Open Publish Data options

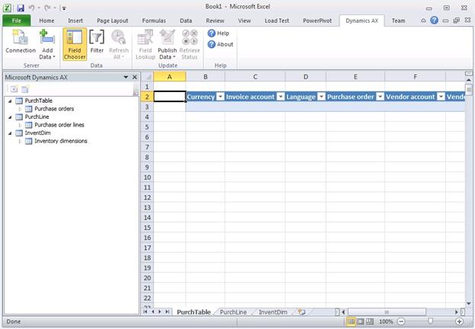coord(167,44)
